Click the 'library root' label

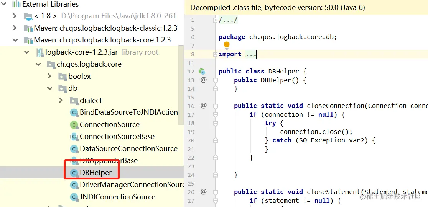[x=140, y=52]
